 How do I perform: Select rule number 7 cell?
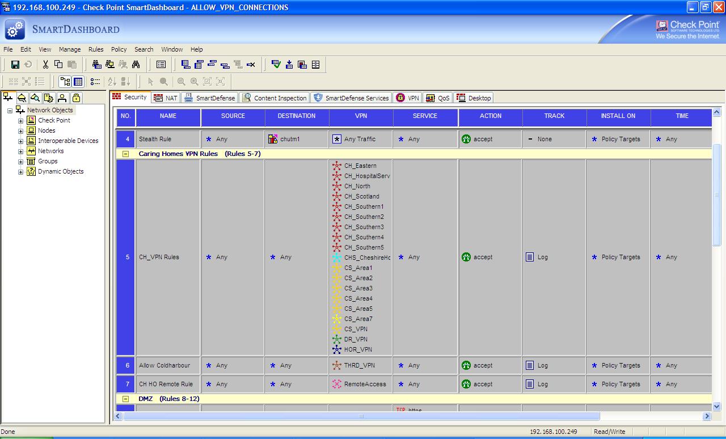pyautogui.click(x=126, y=384)
